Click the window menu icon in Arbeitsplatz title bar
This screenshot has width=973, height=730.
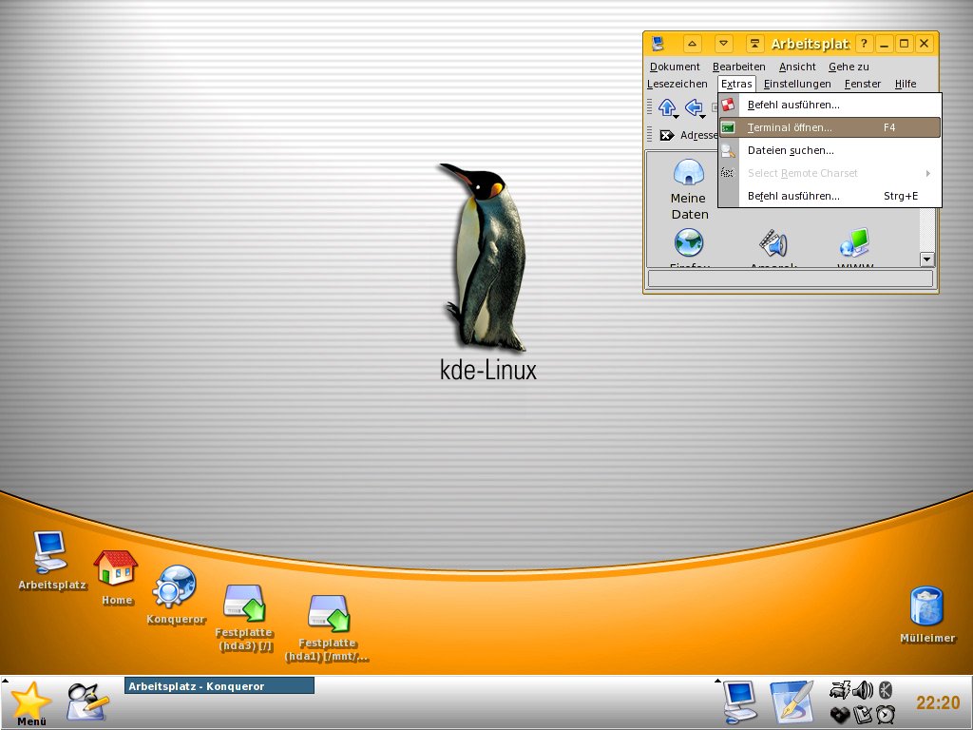pyautogui.click(x=658, y=44)
